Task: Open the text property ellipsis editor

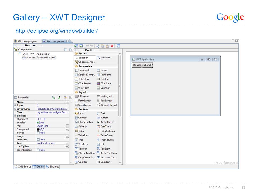Action: click(x=67, y=143)
